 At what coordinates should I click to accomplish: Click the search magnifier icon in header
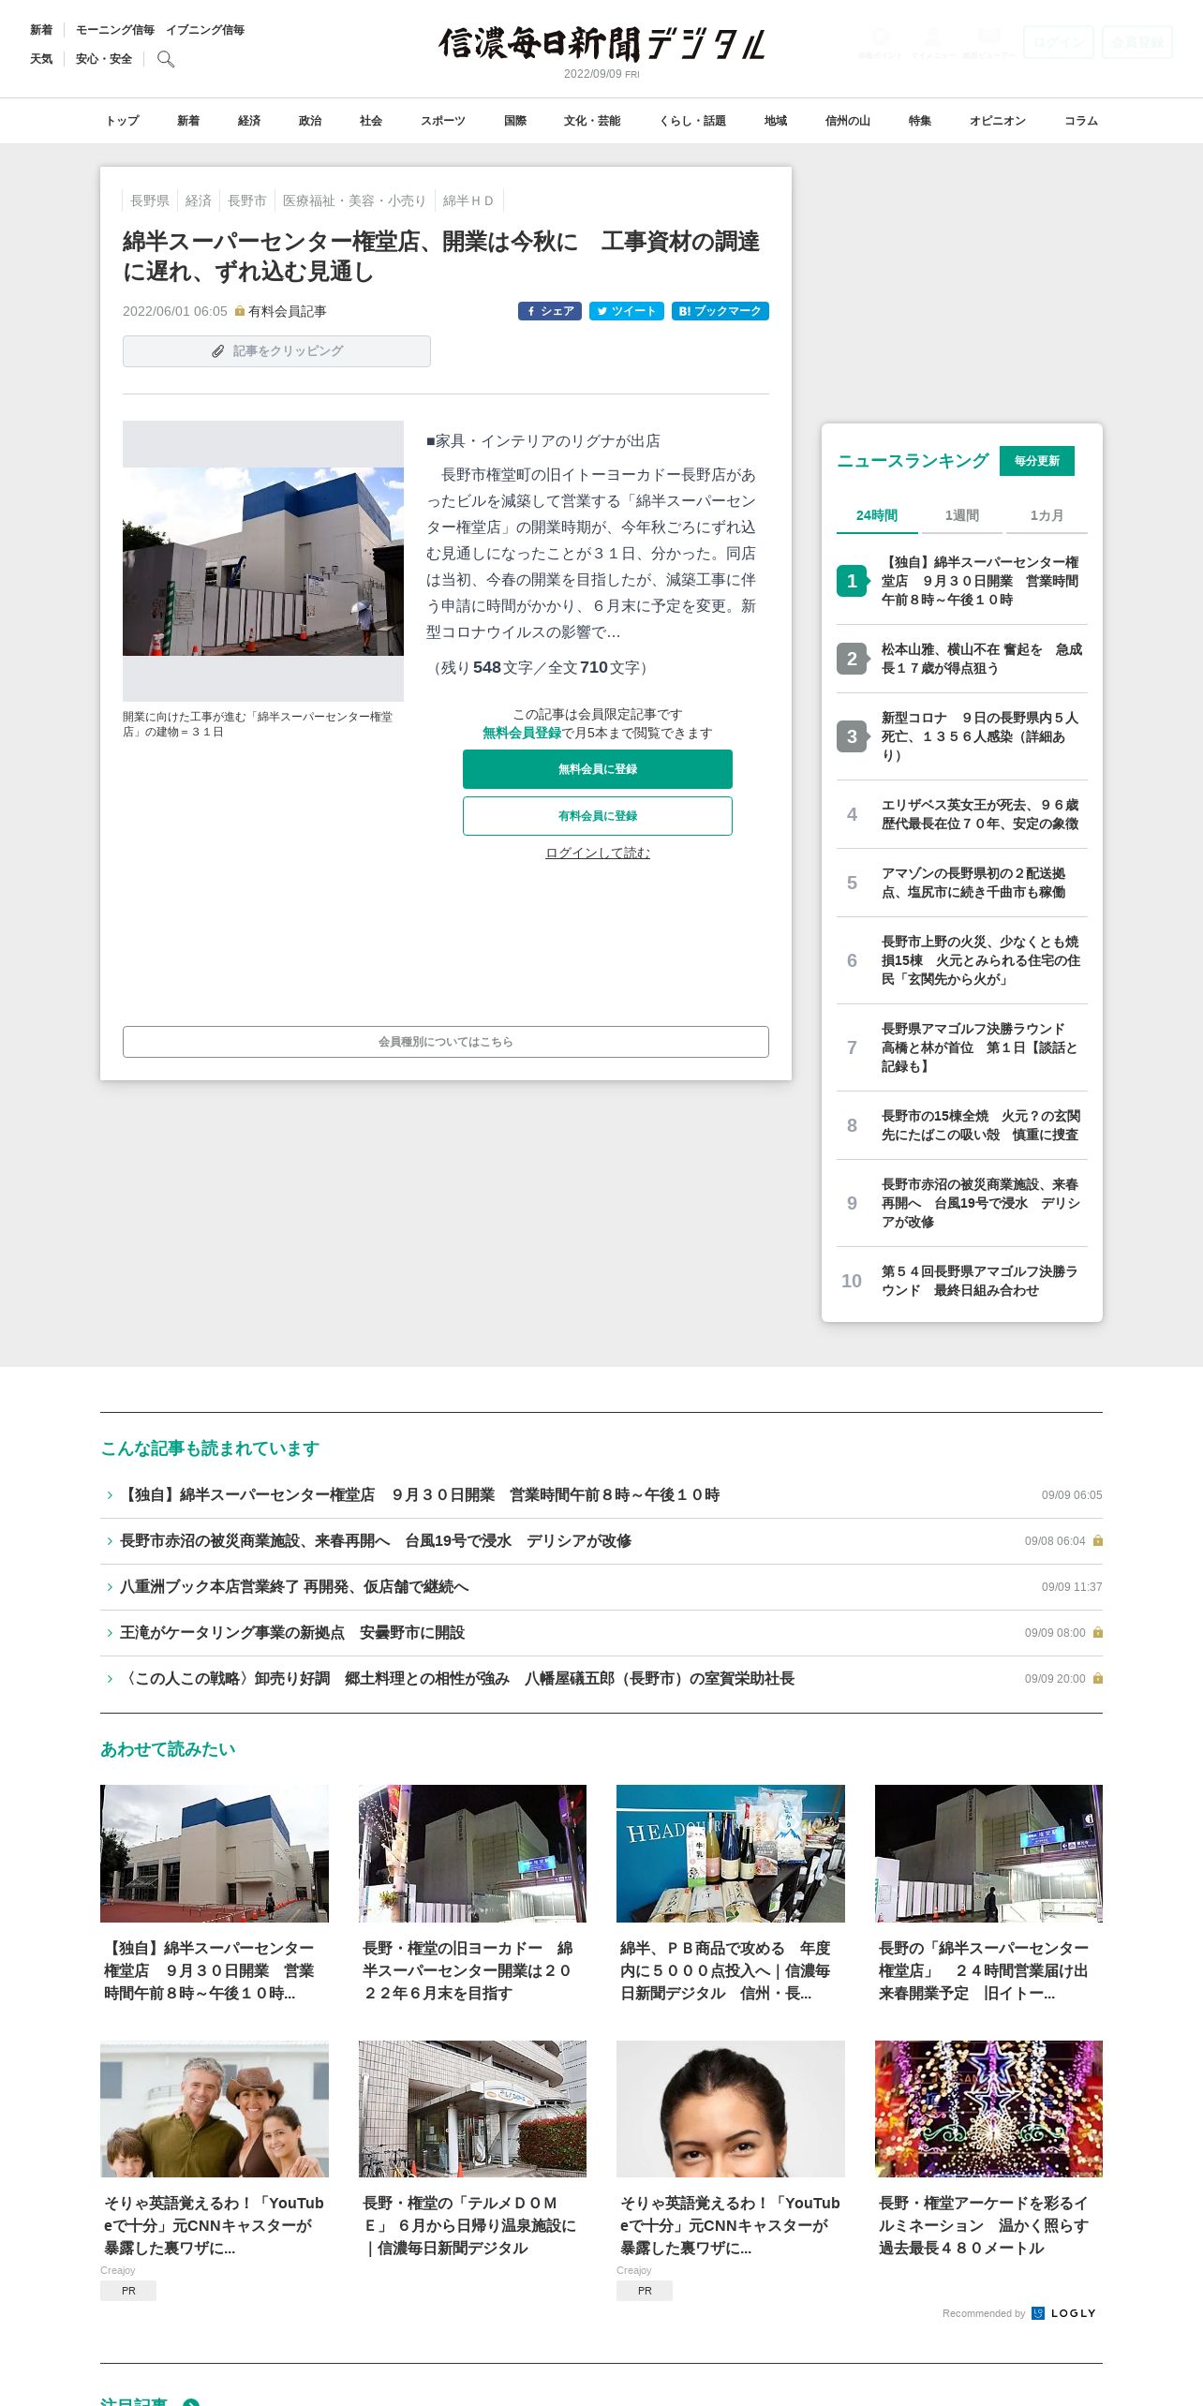(166, 59)
